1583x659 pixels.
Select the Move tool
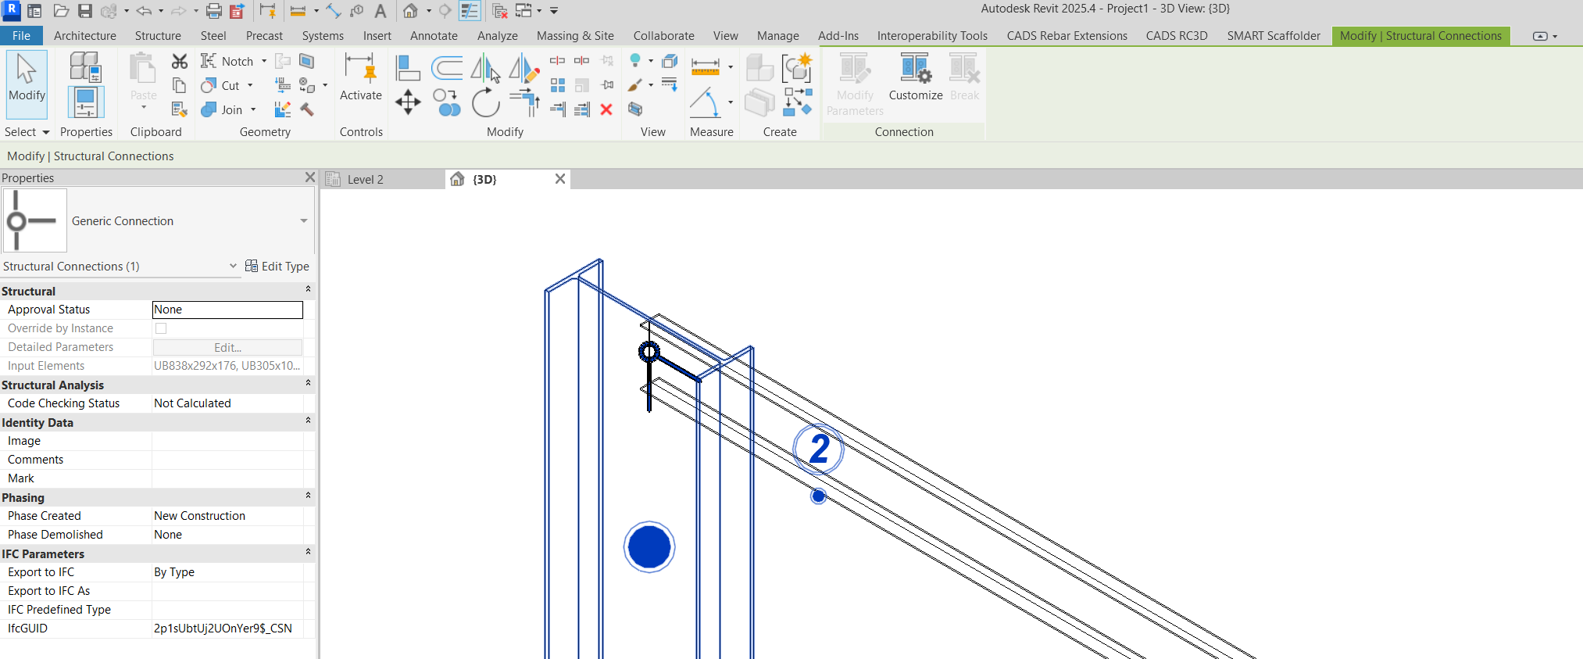[x=408, y=102]
